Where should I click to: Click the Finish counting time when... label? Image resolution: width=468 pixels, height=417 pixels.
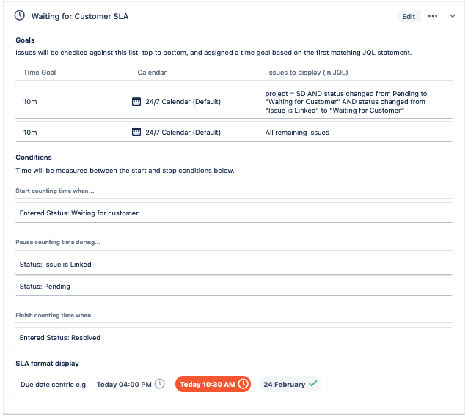[56, 315]
